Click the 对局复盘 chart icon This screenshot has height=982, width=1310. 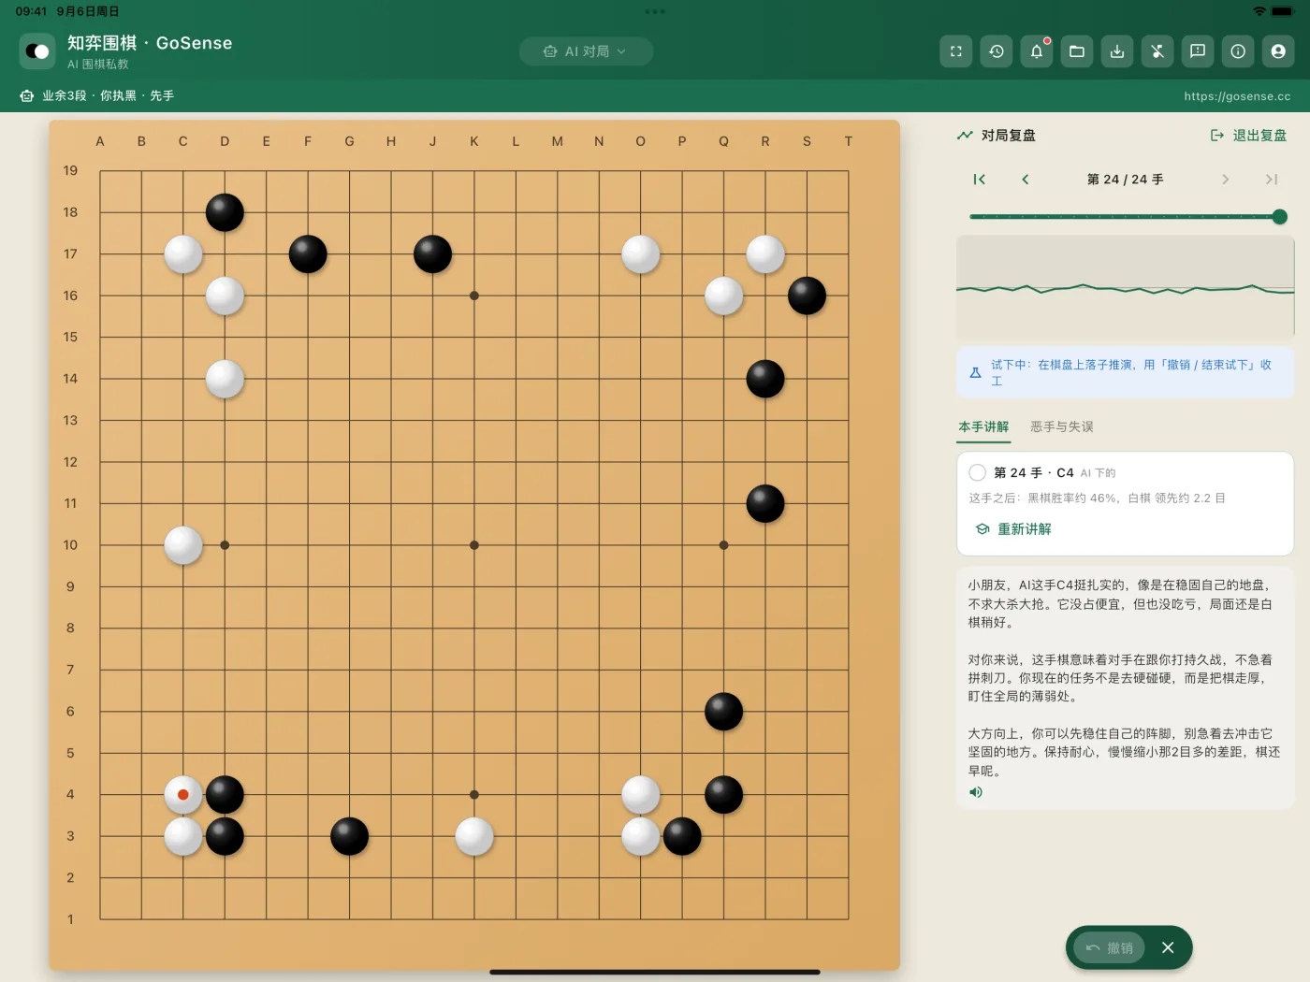click(x=965, y=136)
